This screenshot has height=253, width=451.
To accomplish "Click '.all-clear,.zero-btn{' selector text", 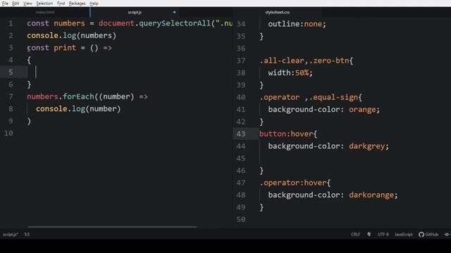I will click(x=307, y=60).
